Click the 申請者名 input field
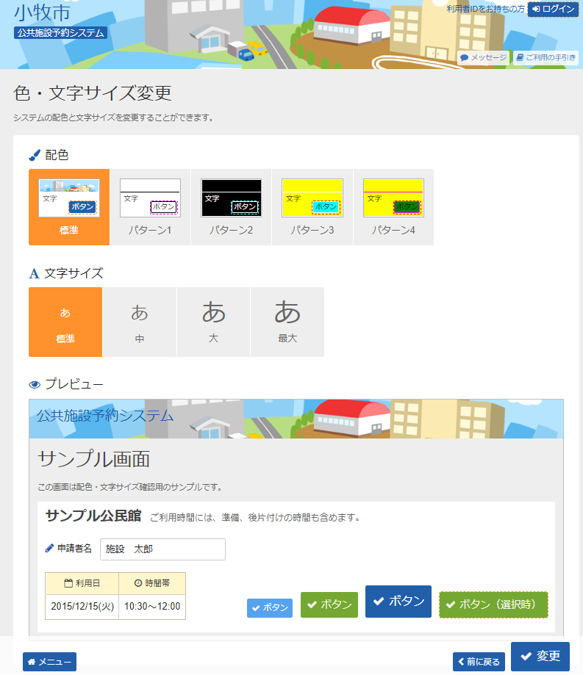 pyautogui.click(x=162, y=549)
